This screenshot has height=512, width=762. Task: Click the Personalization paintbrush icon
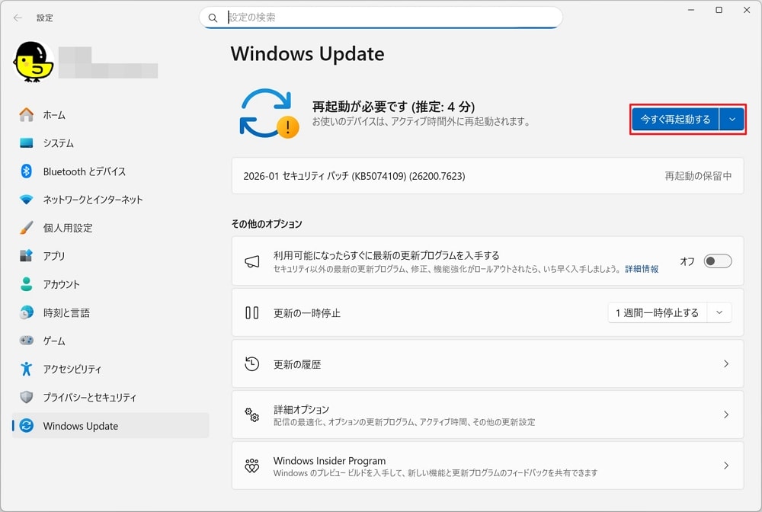pyautogui.click(x=27, y=228)
